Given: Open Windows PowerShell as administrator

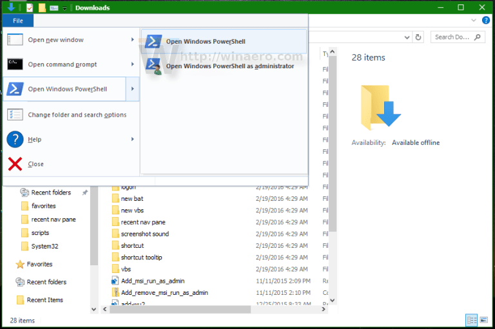Looking at the screenshot, I should pyautogui.click(x=224, y=66).
